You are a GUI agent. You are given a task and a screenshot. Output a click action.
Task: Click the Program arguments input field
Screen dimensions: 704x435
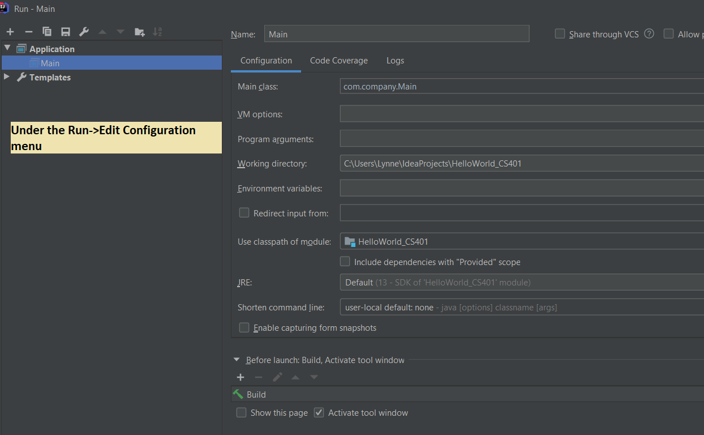[521, 139]
